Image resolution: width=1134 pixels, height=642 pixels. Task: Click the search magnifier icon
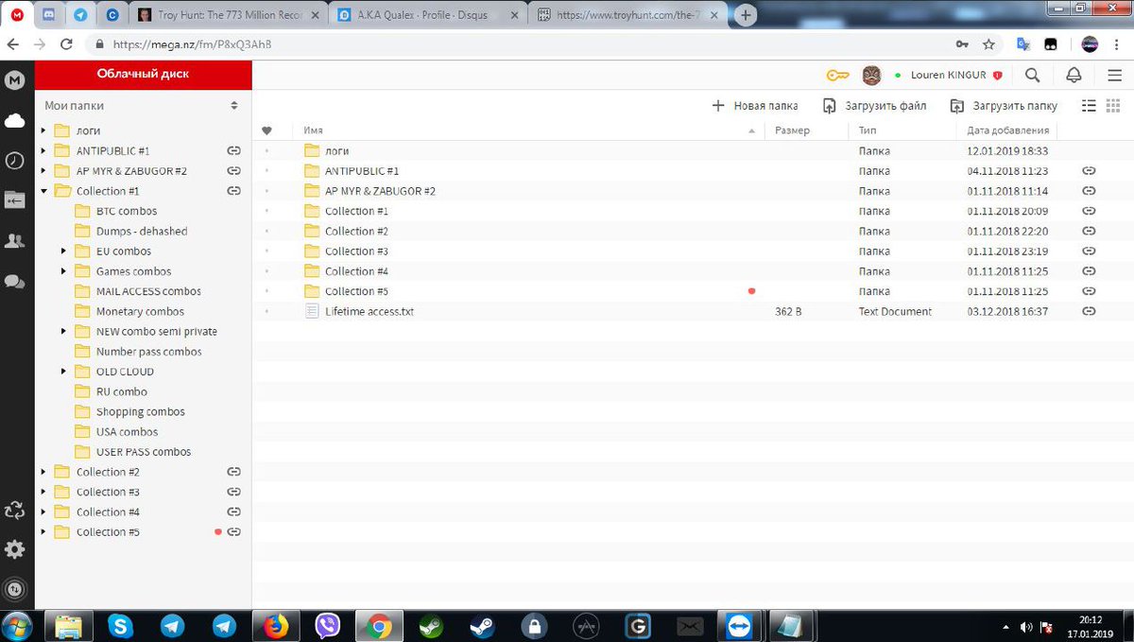point(1032,75)
